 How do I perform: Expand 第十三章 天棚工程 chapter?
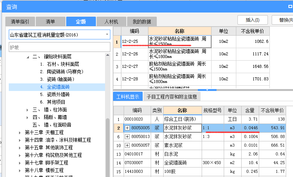point(20,133)
